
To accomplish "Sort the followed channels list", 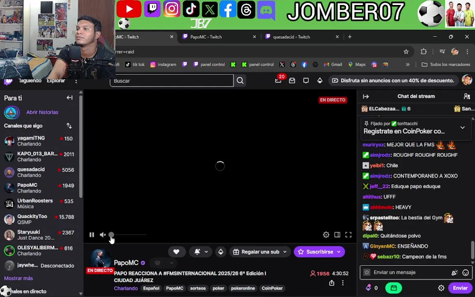I will (69, 126).
